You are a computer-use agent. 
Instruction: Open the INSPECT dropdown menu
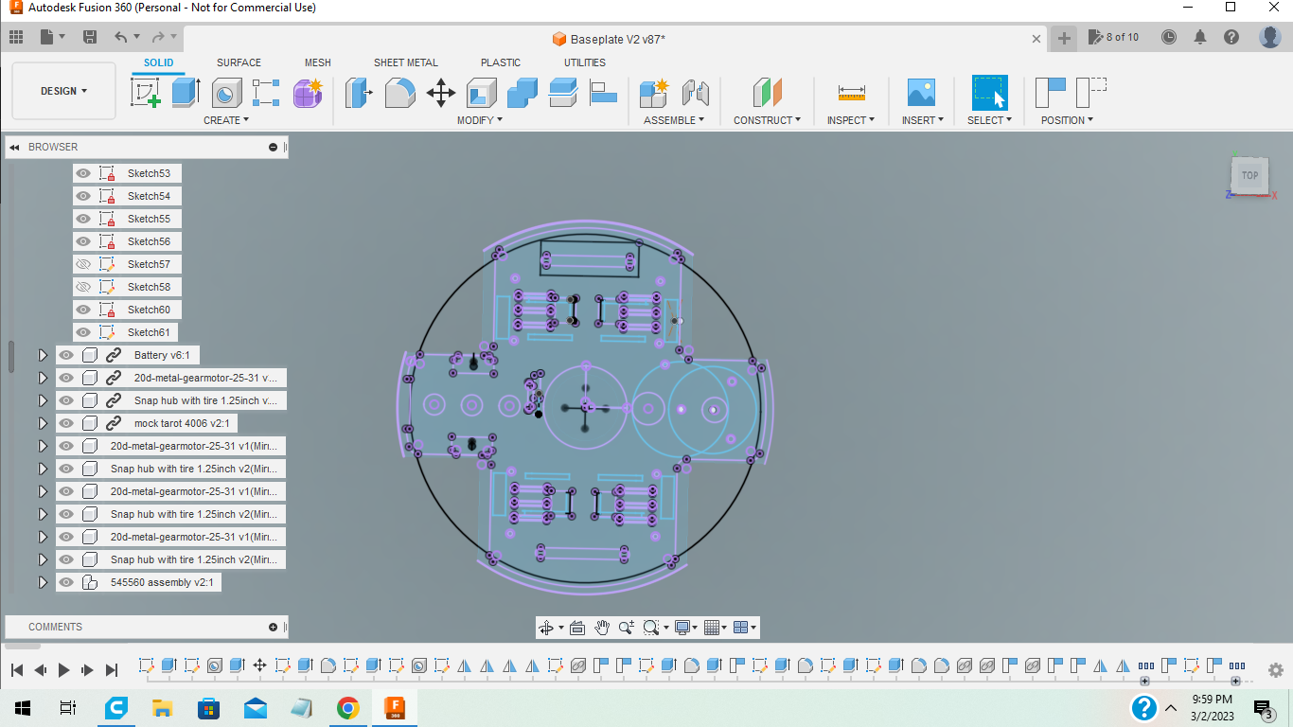[851, 120]
